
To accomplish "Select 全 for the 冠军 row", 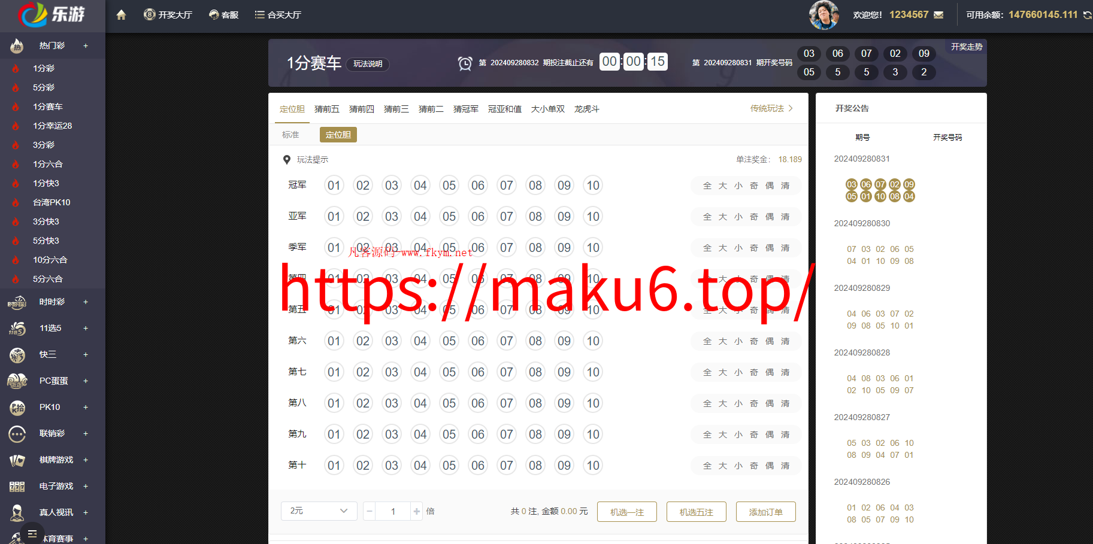I will point(707,186).
